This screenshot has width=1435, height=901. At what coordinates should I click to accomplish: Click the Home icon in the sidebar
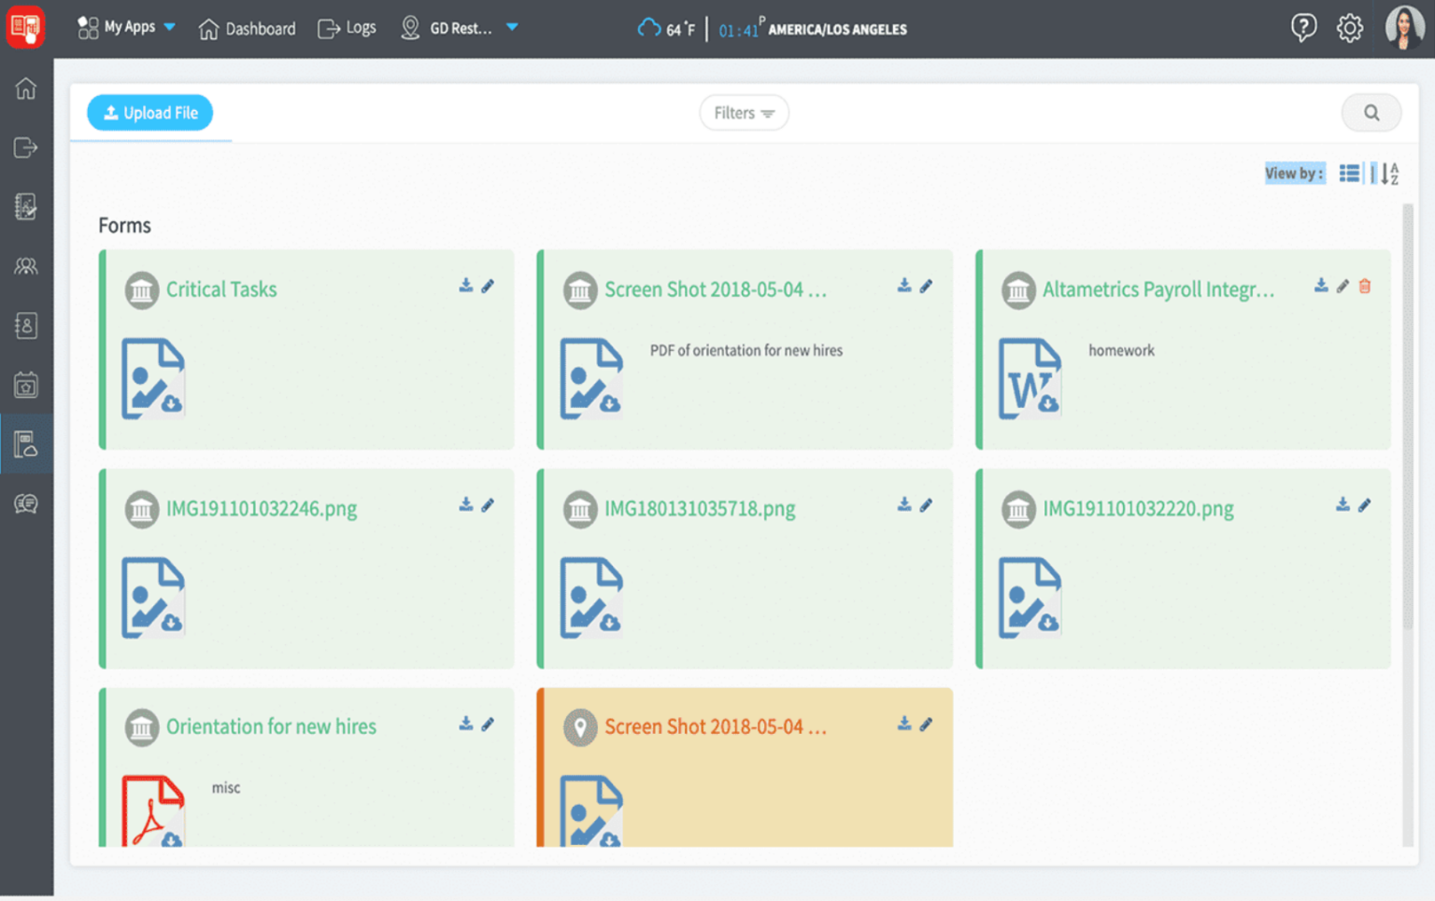point(26,89)
